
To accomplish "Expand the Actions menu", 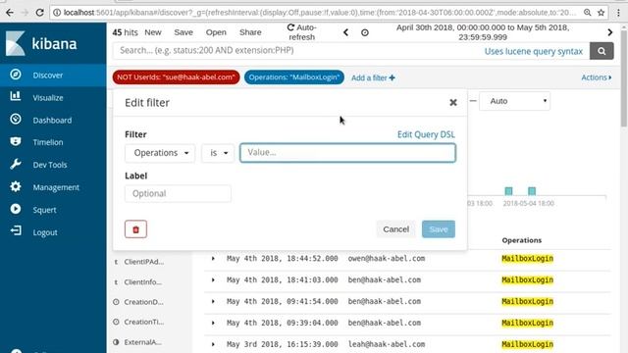I will click(x=597, y=77).
